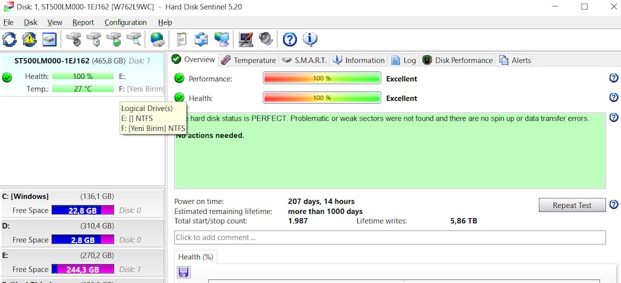Open the Report menu
The height and width of the screenshot is (283, 621).
coord(83,22)
